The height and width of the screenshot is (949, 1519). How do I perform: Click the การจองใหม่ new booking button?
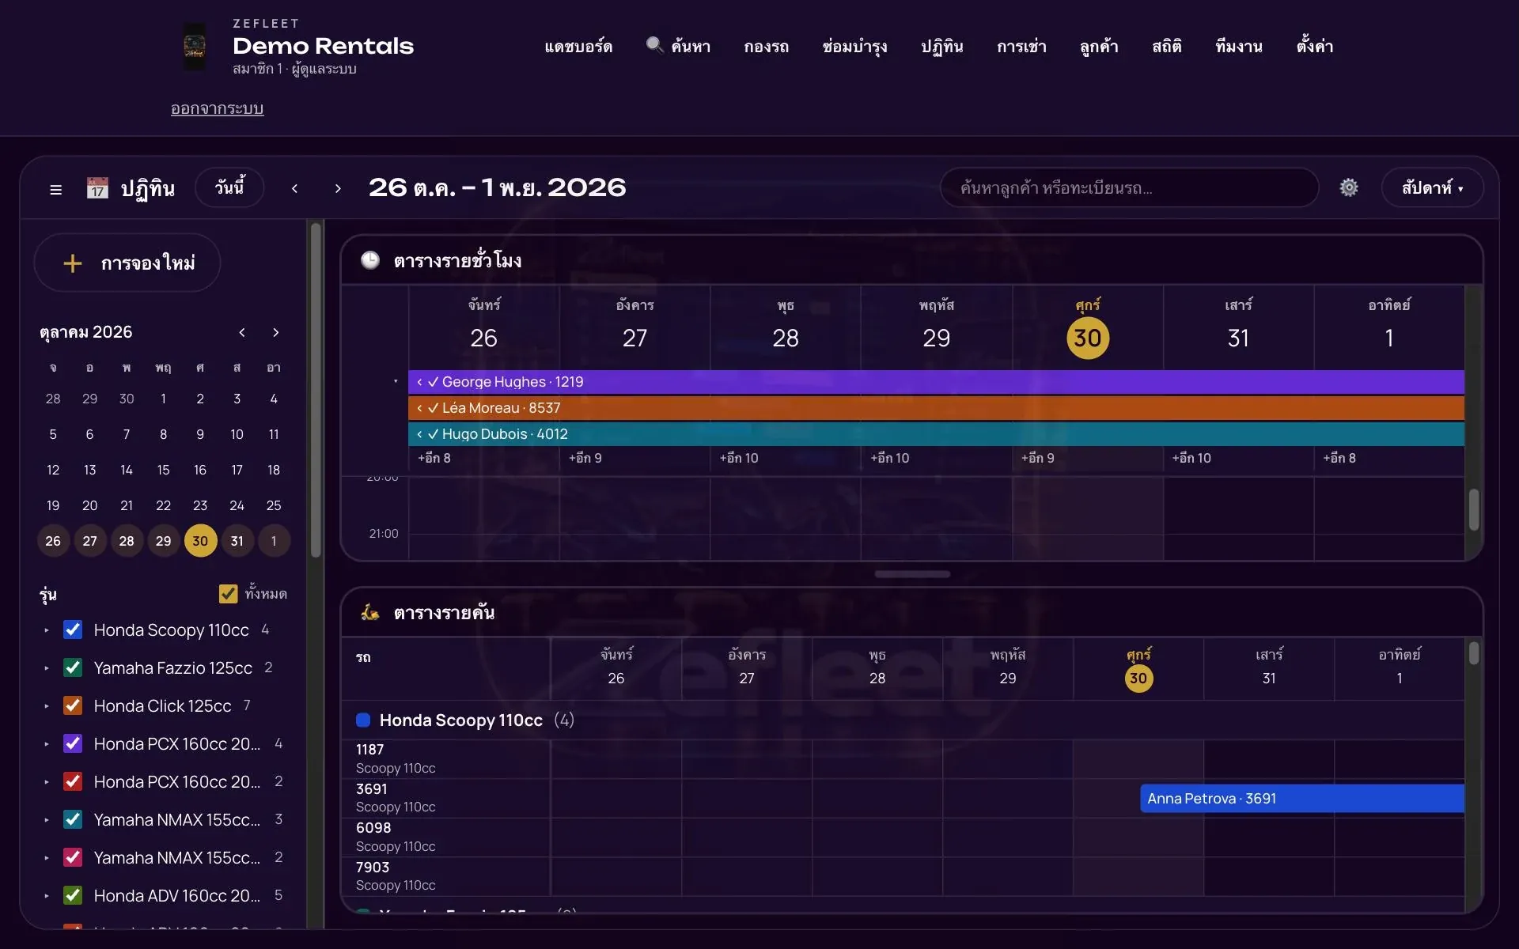coord(127,263)
